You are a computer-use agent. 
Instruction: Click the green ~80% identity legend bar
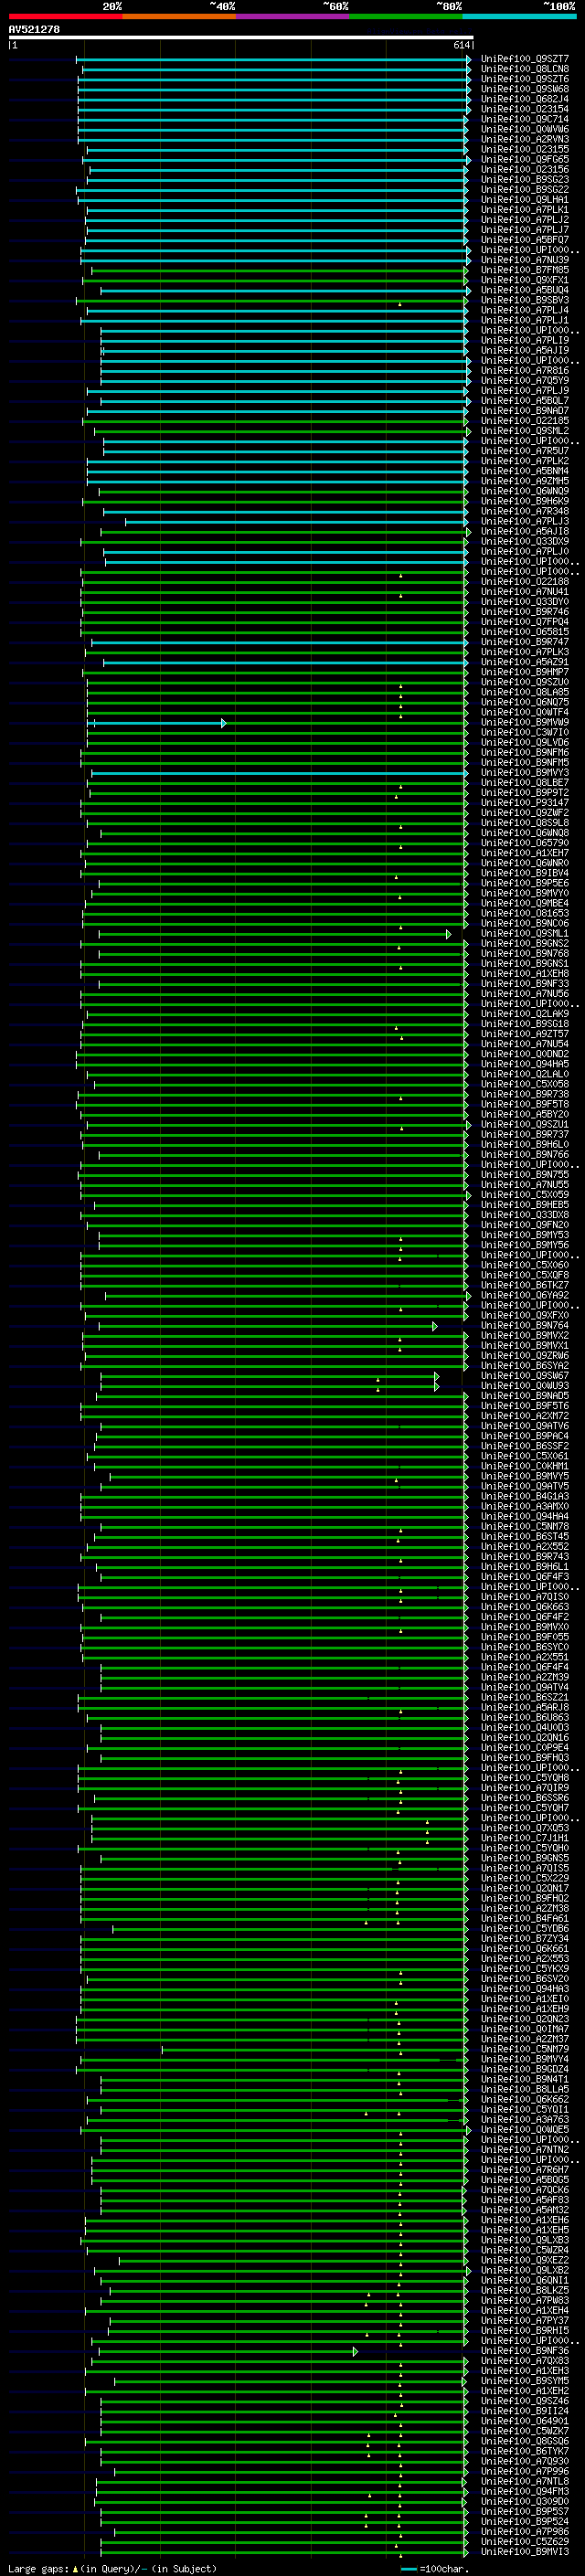tap(406, 16)
